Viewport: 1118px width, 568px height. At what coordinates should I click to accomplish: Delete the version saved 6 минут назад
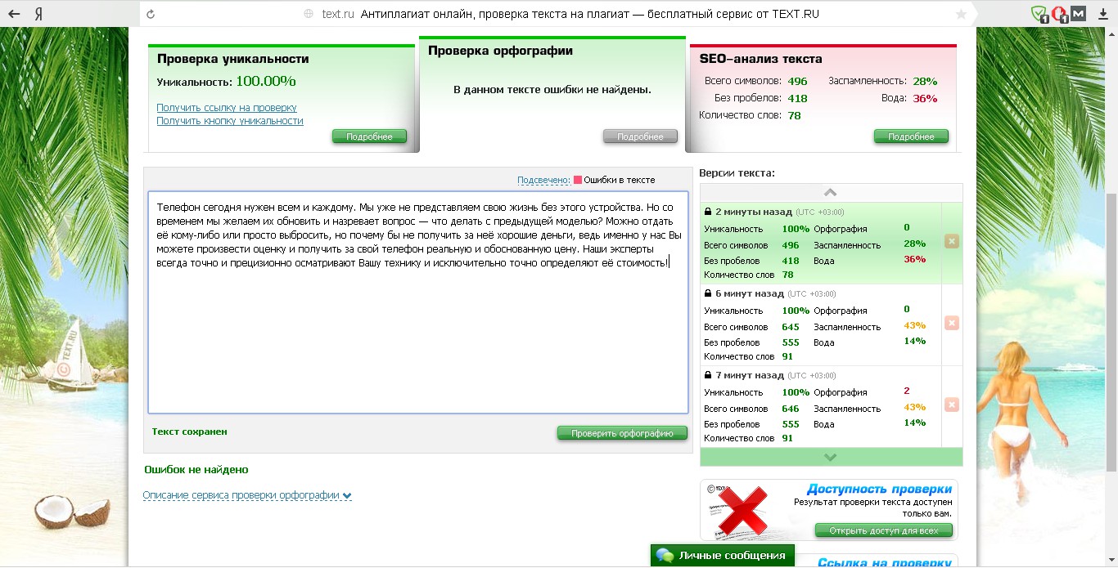coord(952,323)
